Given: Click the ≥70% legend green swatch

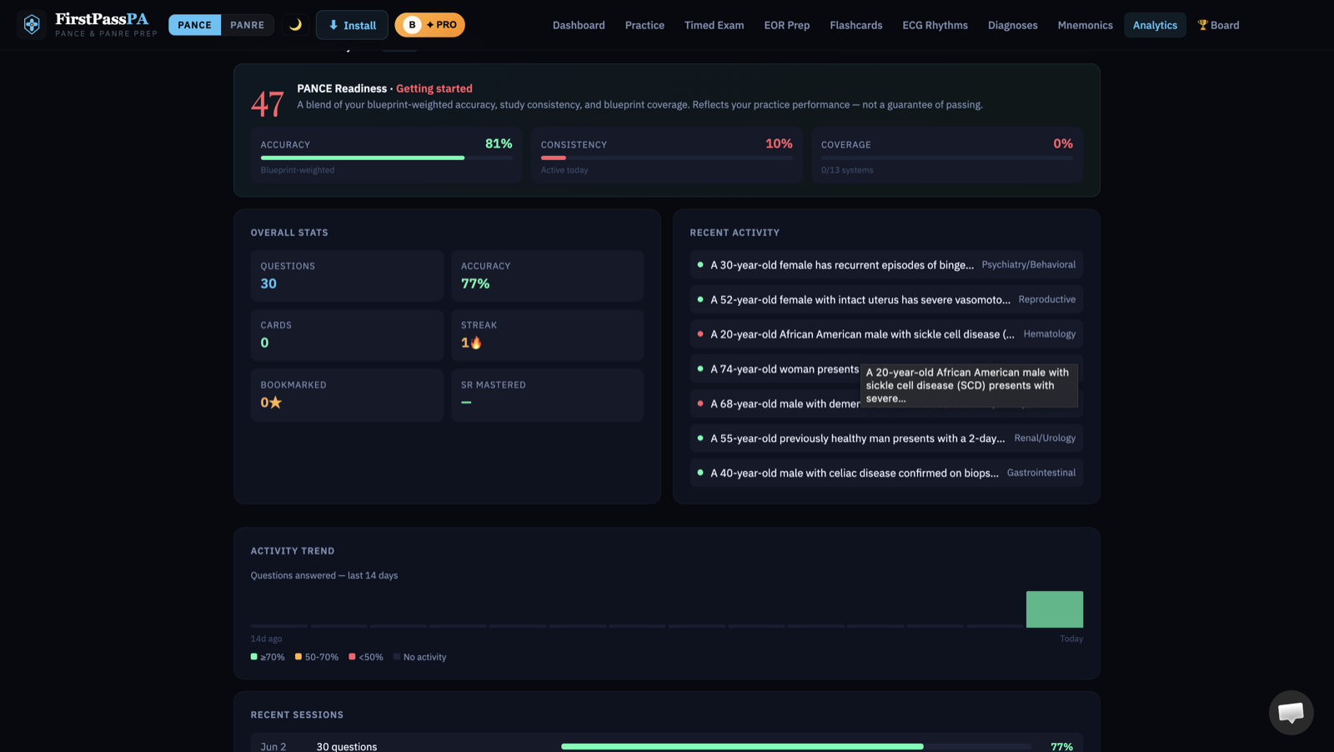Looking at the screenshot, I should (254, 657).
